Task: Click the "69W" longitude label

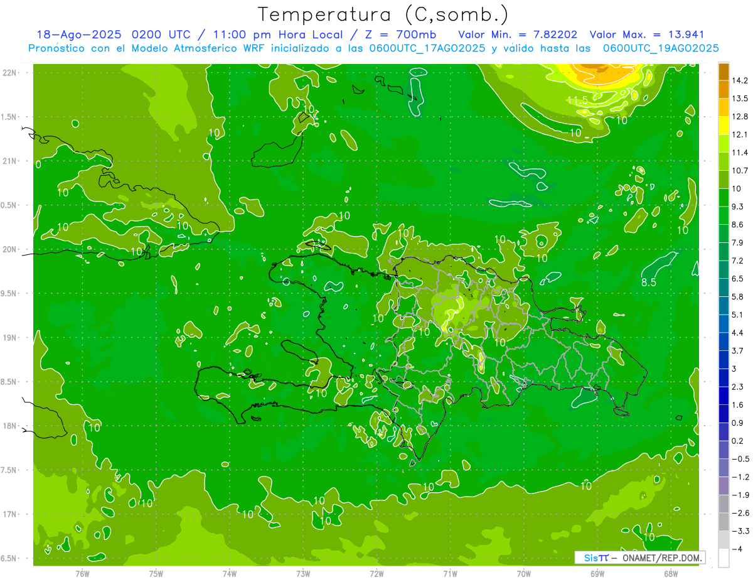Action: [597, 574]
